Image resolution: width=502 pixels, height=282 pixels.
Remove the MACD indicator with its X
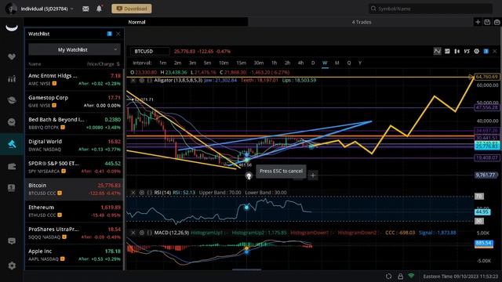click(133, 233)
